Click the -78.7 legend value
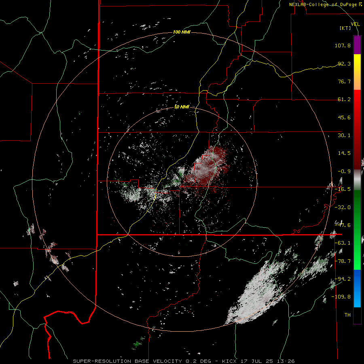 pyautogui.click(x=343, y=261)
